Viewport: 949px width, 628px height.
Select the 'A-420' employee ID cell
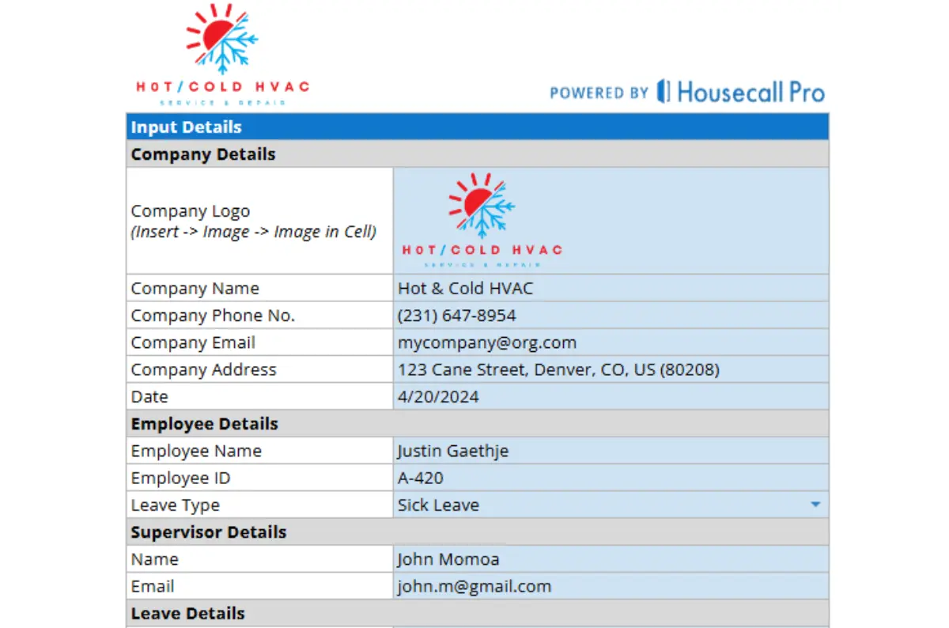pyautogui.click(x=611, y=478)
